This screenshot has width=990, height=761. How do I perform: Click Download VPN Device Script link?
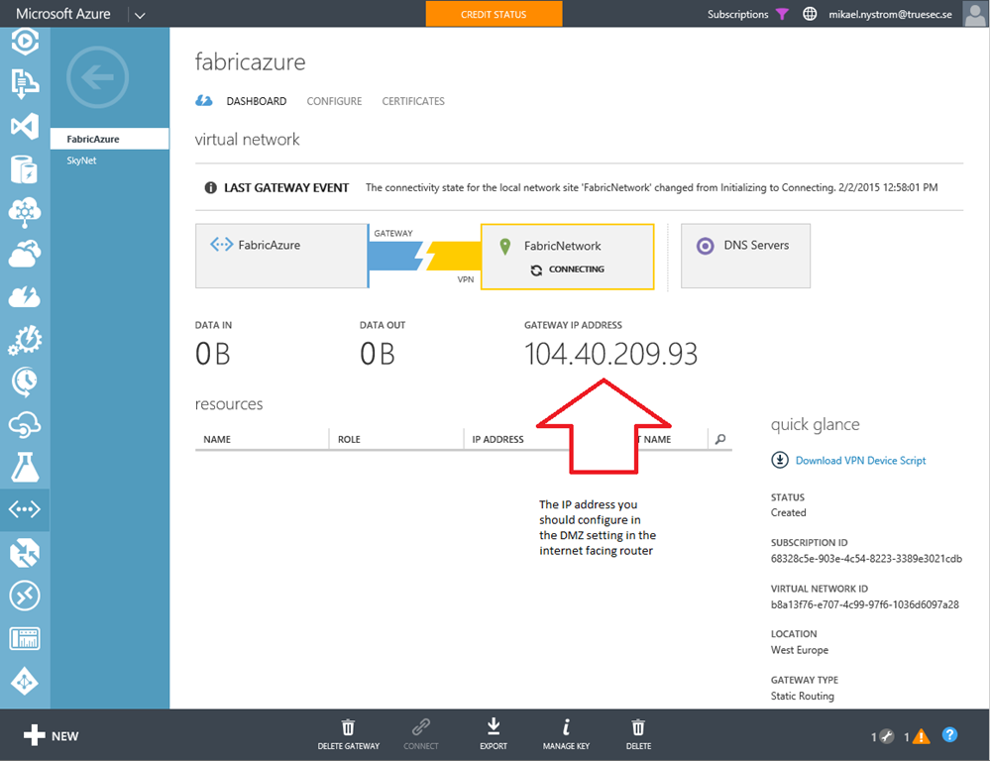(x=859, y=460)
